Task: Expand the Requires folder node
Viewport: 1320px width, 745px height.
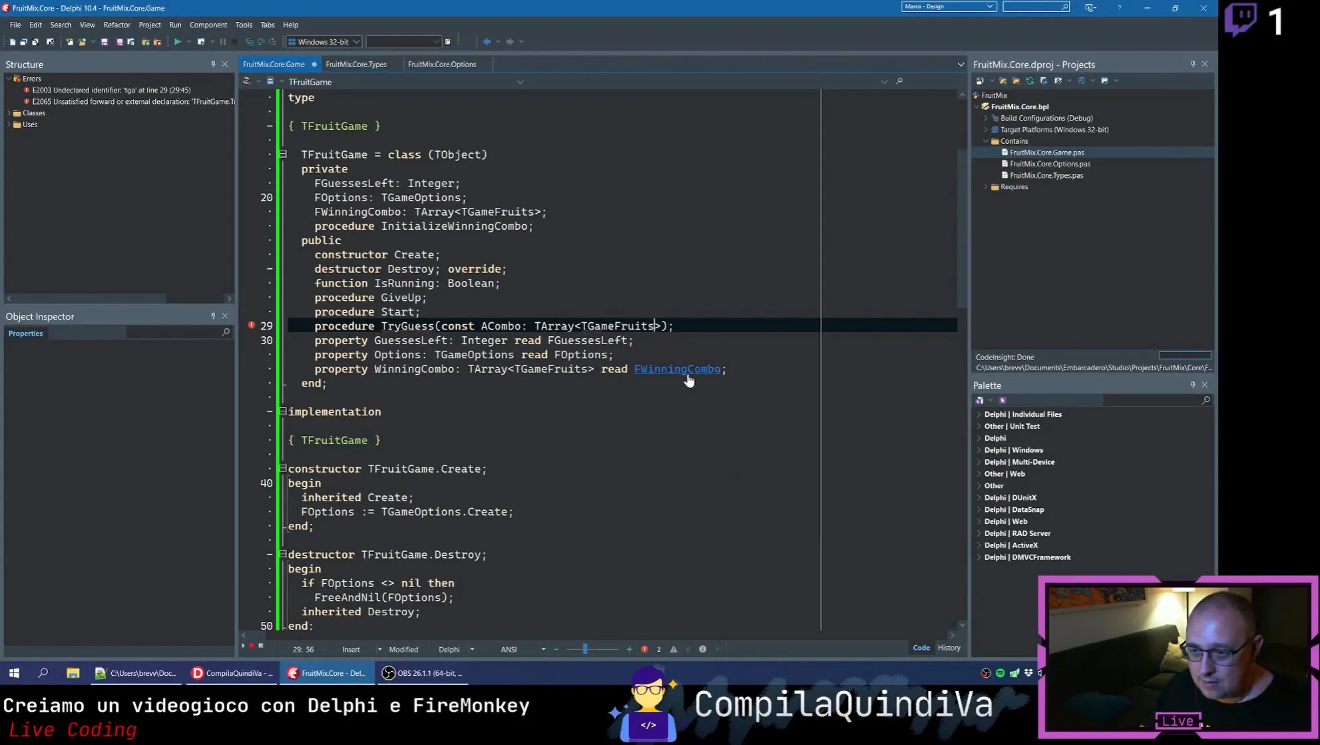Action: click(x=986, y=187)
